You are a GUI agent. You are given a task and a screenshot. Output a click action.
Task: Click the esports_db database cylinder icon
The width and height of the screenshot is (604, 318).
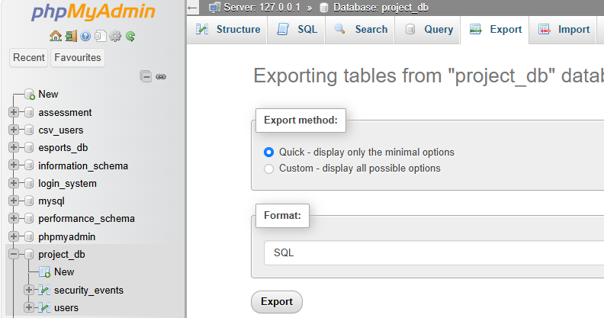click(29, 147)
